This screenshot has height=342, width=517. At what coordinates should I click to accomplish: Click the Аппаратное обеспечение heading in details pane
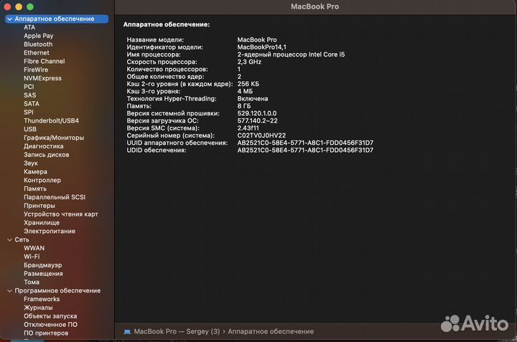166,24
